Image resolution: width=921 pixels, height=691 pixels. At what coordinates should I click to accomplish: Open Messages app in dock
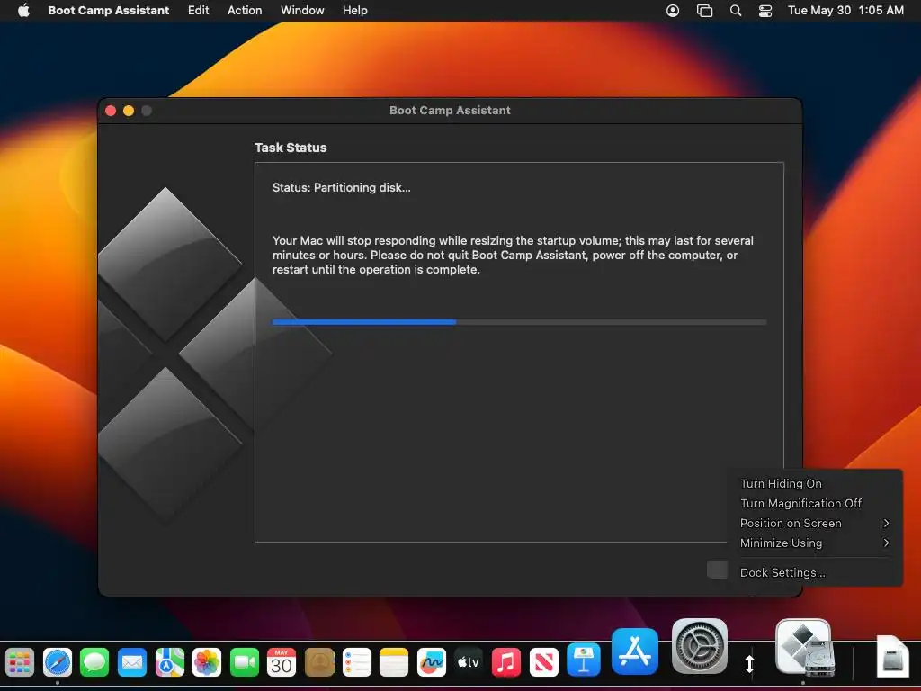(x=94, y=663)
